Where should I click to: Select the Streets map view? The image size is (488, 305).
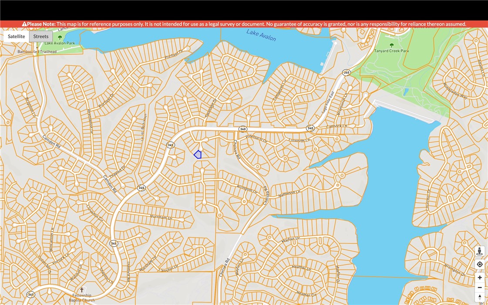pyautogui.click(x=41, y=37)
